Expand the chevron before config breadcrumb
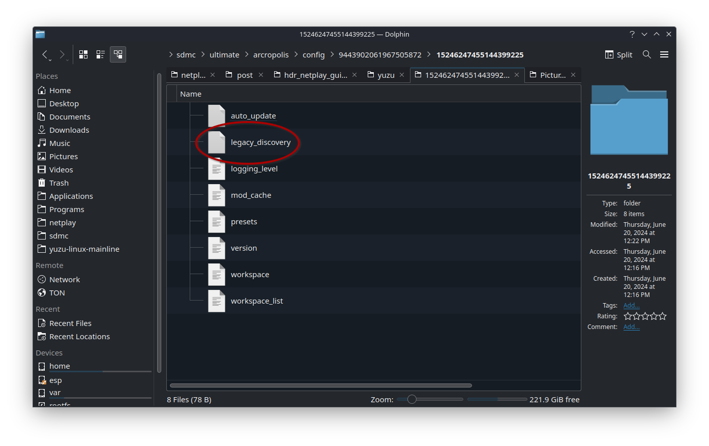The image size is (709, 446). pos(296,54)
